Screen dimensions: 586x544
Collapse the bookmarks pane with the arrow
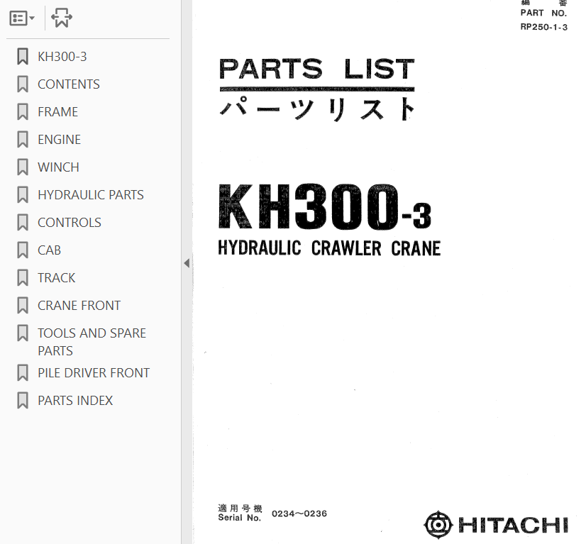(x=187, y=263)
